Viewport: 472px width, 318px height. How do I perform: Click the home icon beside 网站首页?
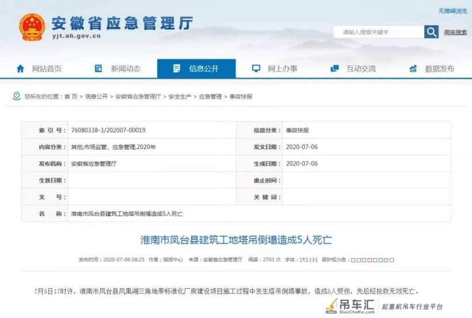[20, 69]
